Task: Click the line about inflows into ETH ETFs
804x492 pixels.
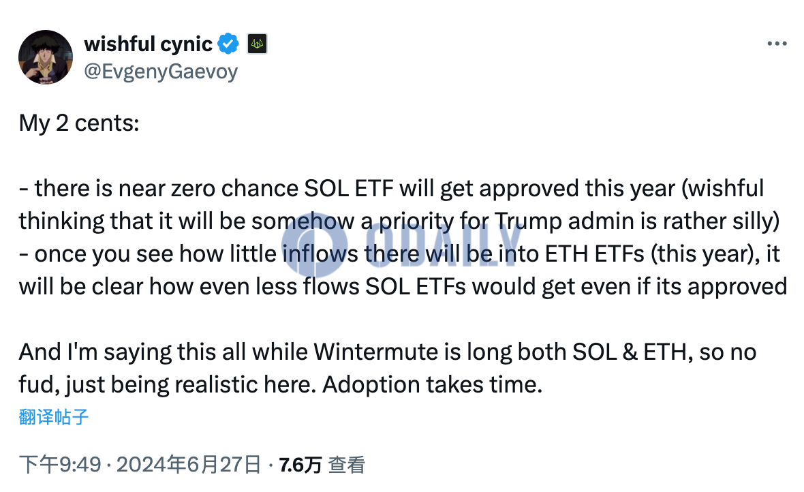Action: [399, 254]
